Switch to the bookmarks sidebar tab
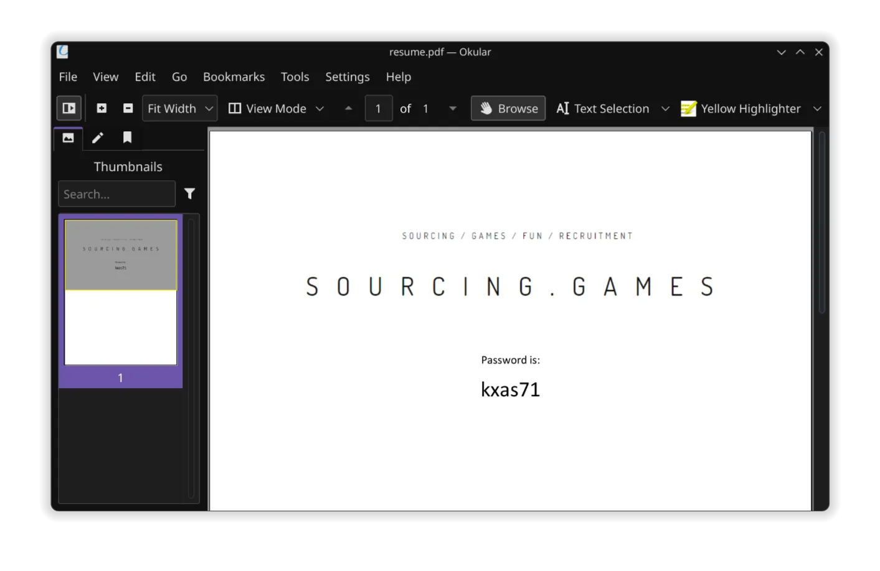The height and width of the screenshot is (571, 880). coord(127,138)
